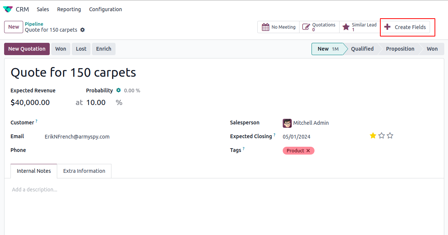Go back to Pipeline via breadcrumb
Screen dimensions: 448x235
pos(34,24)
